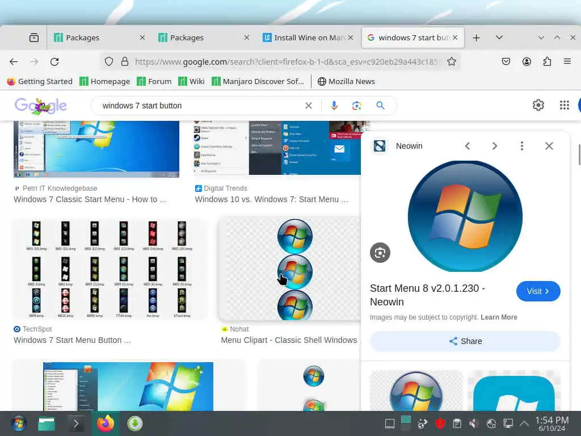Reload the current page
The image size is (581, 436).
pyautogui.click(x=54, y=61)
